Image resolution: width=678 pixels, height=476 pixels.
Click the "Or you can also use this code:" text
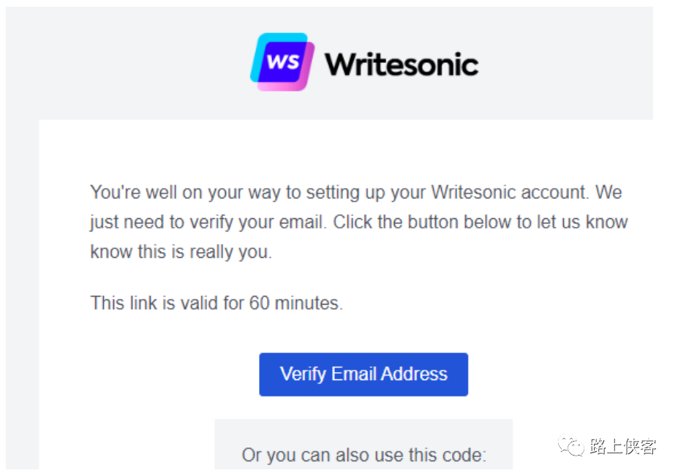pos(364,455)
